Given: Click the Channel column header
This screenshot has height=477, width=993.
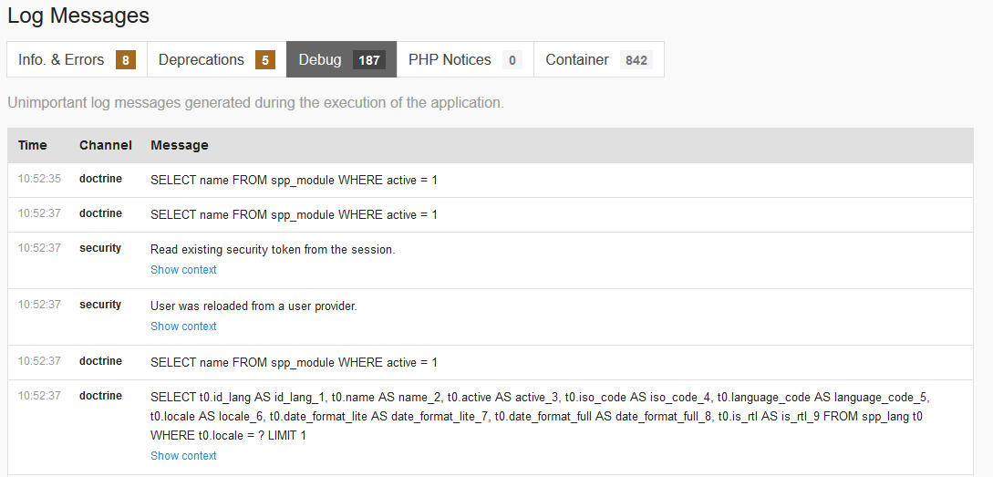Looking at the screenshot, I should pyautogui.click(x=106, y=145).
